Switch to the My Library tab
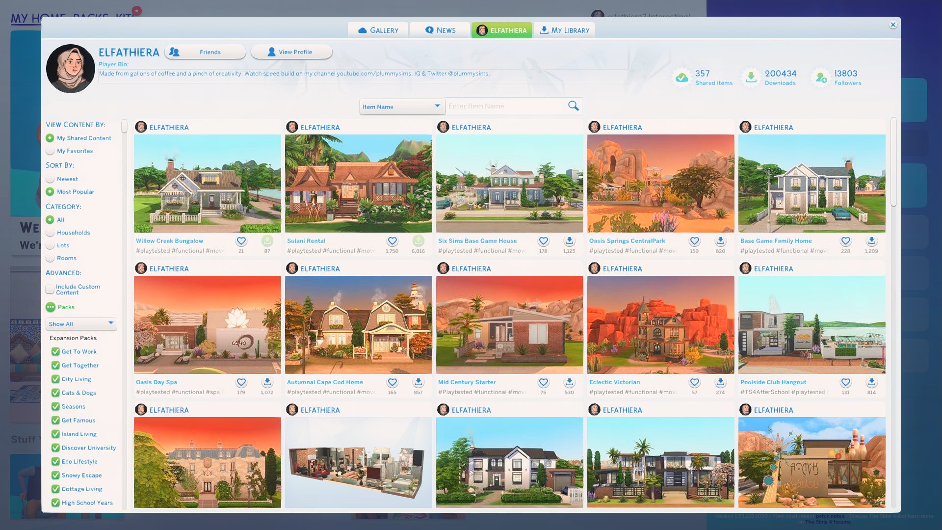This screenshot has width=942, height=530. tap(564, 30)
